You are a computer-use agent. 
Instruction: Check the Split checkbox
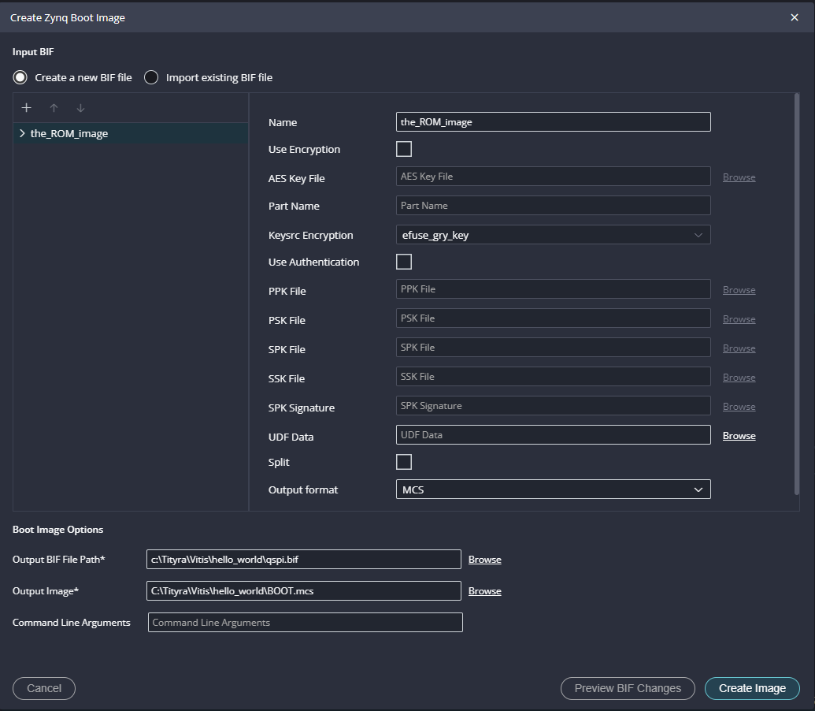click(404, 462)
